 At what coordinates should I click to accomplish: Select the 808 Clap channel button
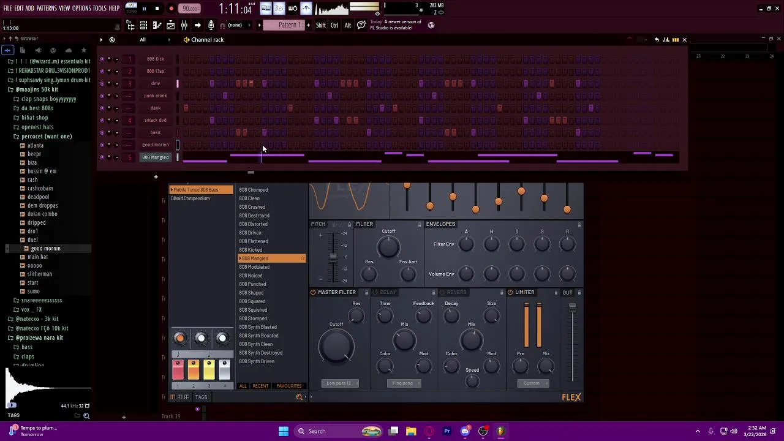156,71
